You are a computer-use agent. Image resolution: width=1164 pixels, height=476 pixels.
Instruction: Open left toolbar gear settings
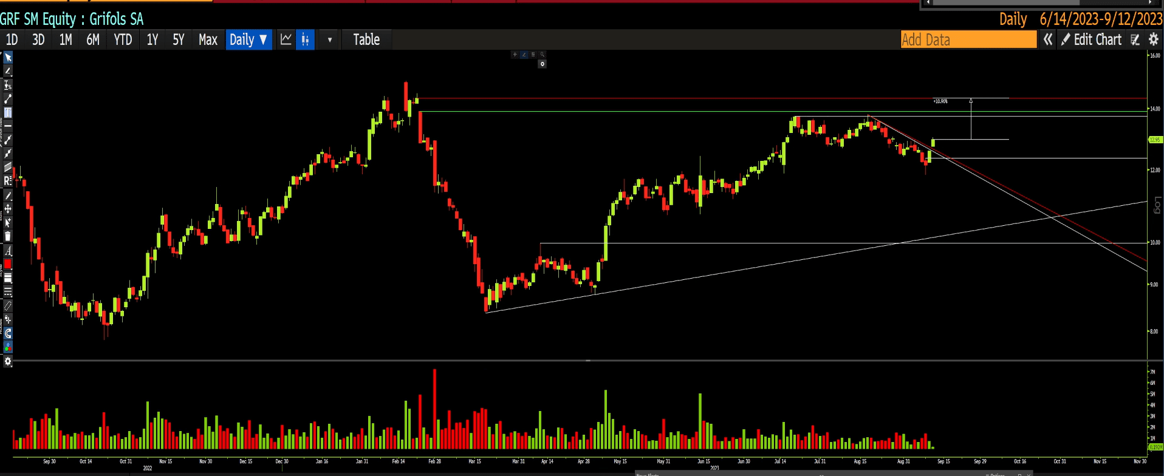click(8, 361)
